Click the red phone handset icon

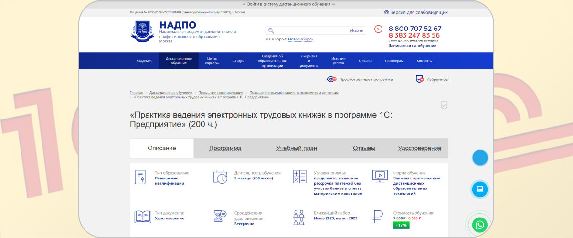click(379, 29)
